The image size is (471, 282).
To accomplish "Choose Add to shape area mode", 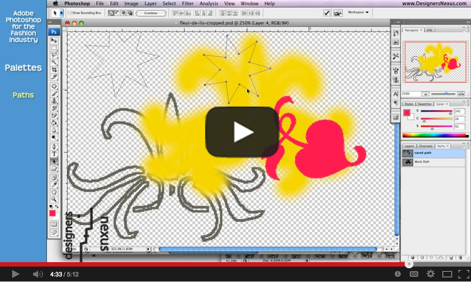I will [x=111, y=13].
